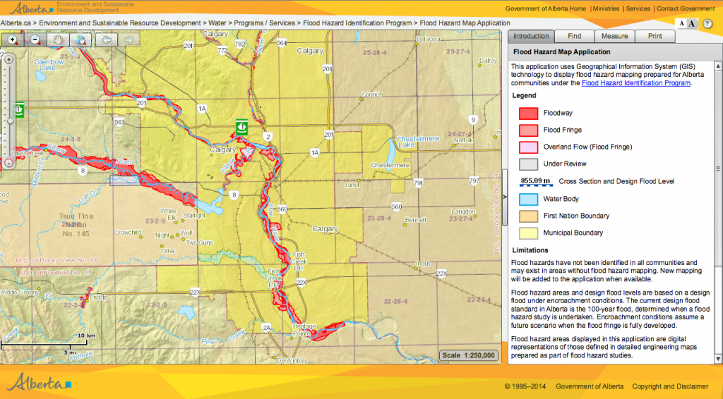Screen dimensions: 723x399
Task: Click the First Nation Boundary swatch
Action: [x=528, y=216]
